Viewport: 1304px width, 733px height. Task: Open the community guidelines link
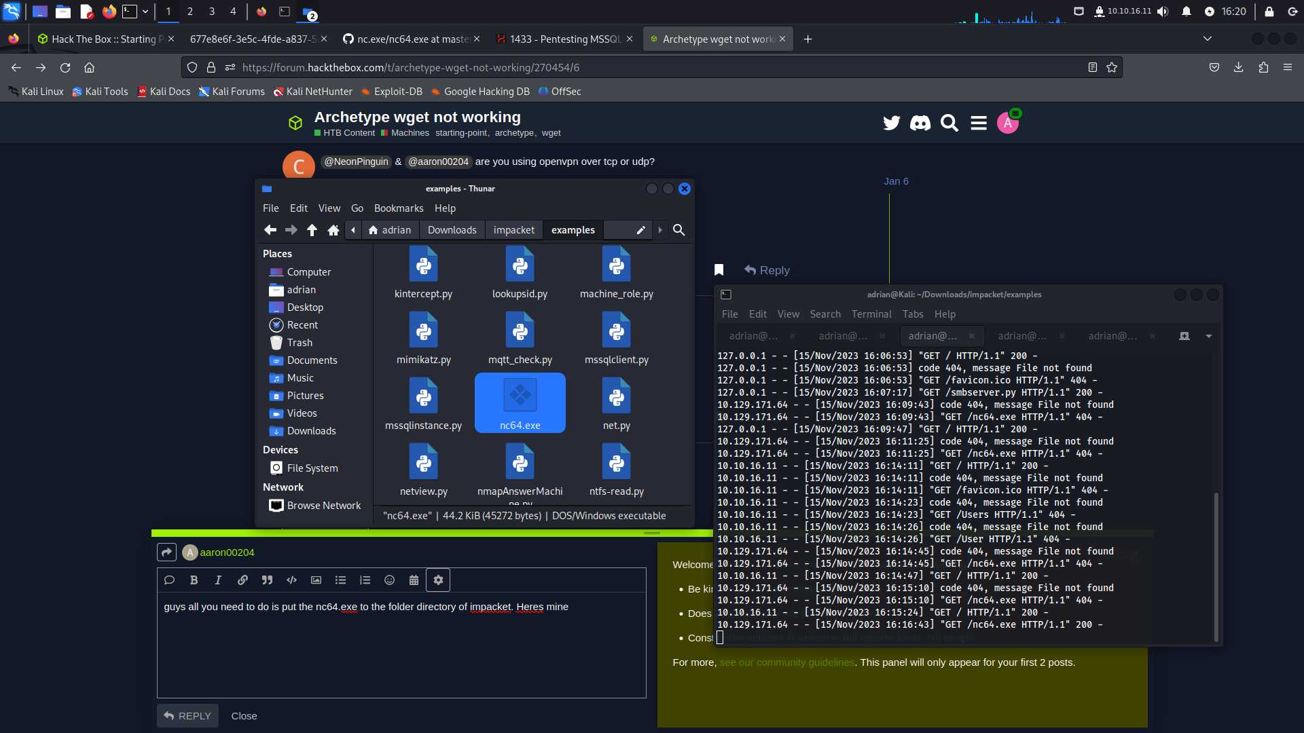[x=787, y=662]
